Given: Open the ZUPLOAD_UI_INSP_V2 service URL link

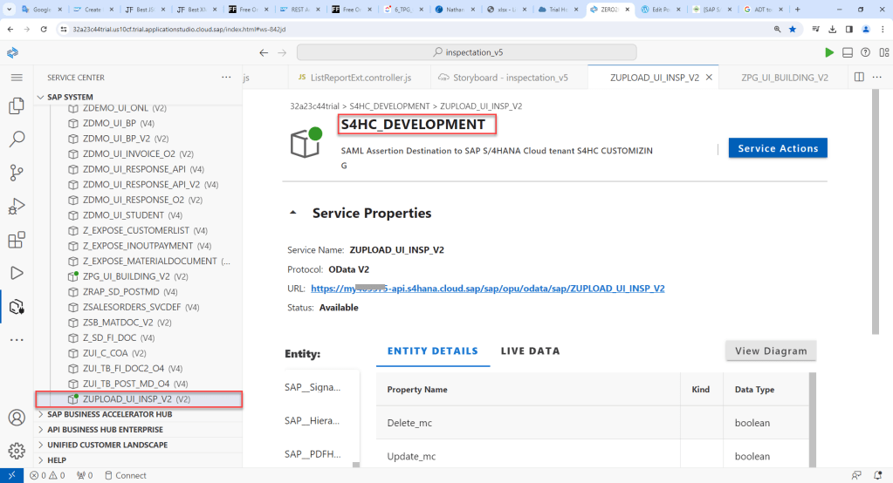Looking at the screenshot, I should click(487, 289).
